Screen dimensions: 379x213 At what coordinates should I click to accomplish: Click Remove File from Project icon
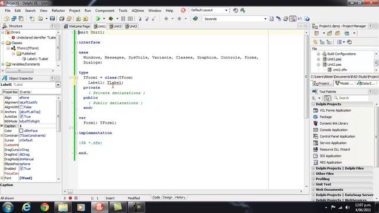click(x=85, y=18)
